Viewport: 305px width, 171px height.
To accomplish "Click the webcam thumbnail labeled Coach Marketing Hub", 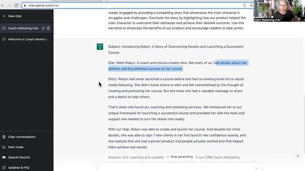I will click(x=279, y=10).
